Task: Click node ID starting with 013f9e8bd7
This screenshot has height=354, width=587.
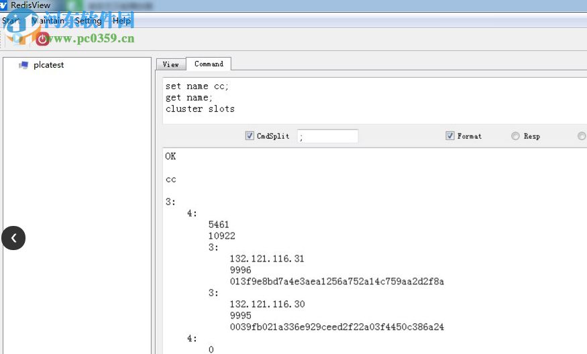Action: 337,282
